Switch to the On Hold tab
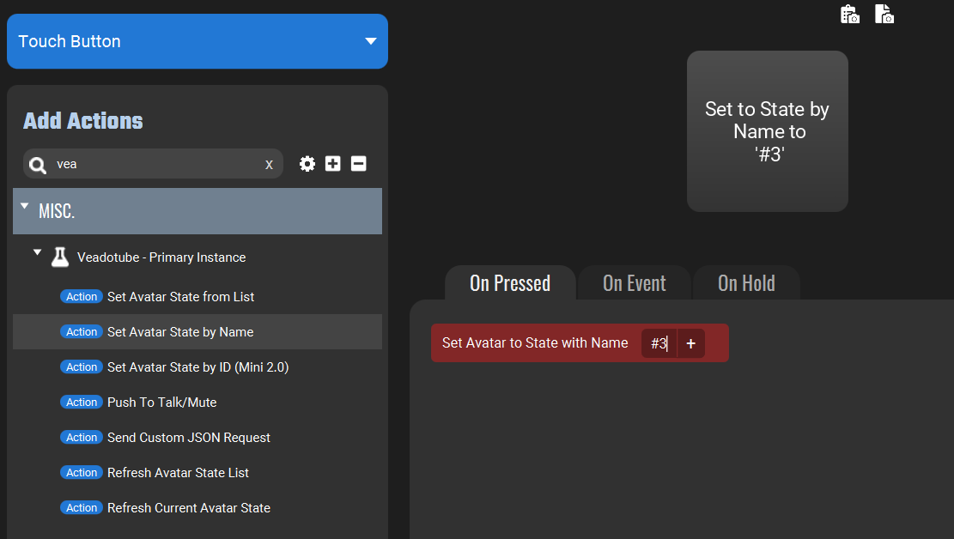Image resolution: width=954 pixels, height=539 pixels. [746, 283]
